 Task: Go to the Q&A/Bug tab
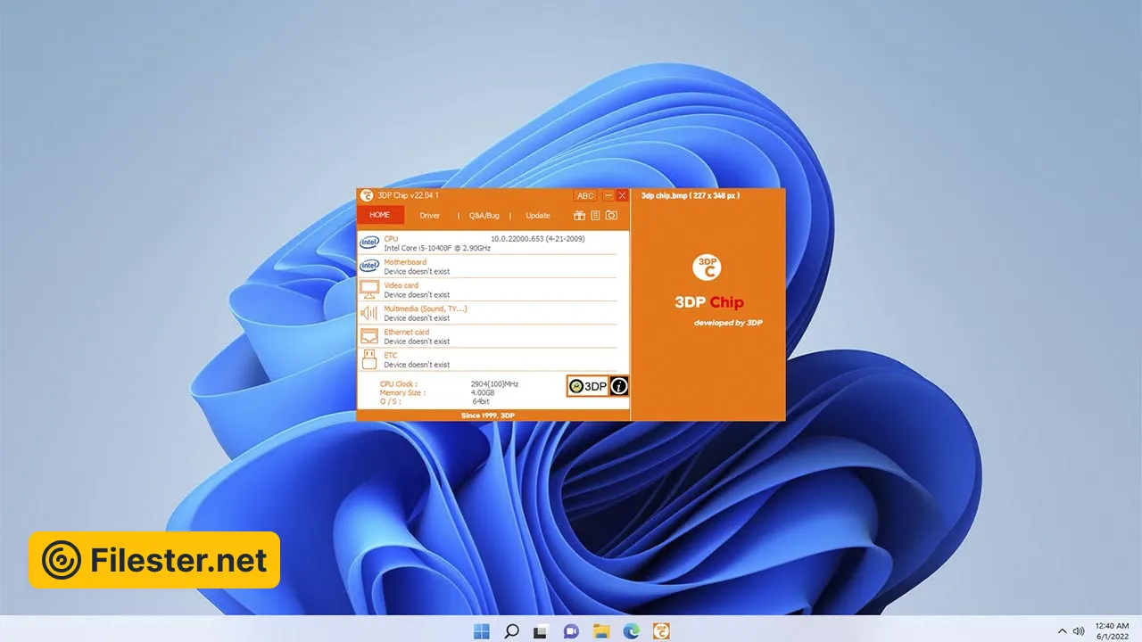coord(484,216)
